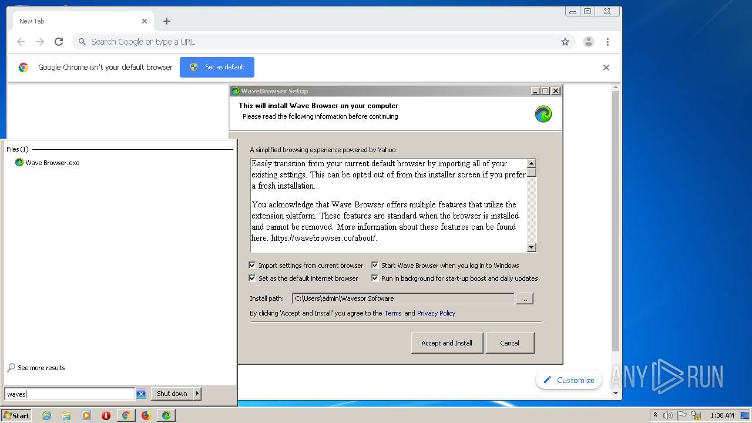Image resolution: width=752 pixels, height=423 pixels.
Task: Click the WaveBrowser Setup title bar icon
Action: pyautogui.click(x=236, y=91)
